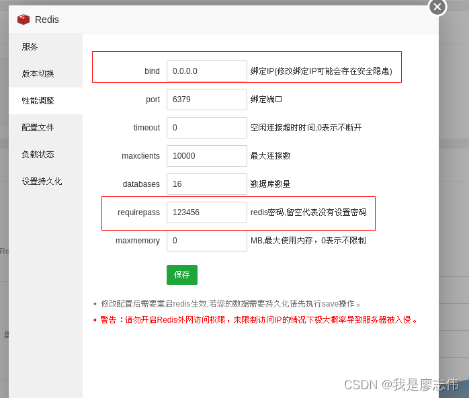
Task: Click the 'Redis' dialog title text
Action: tap(46, 19)
